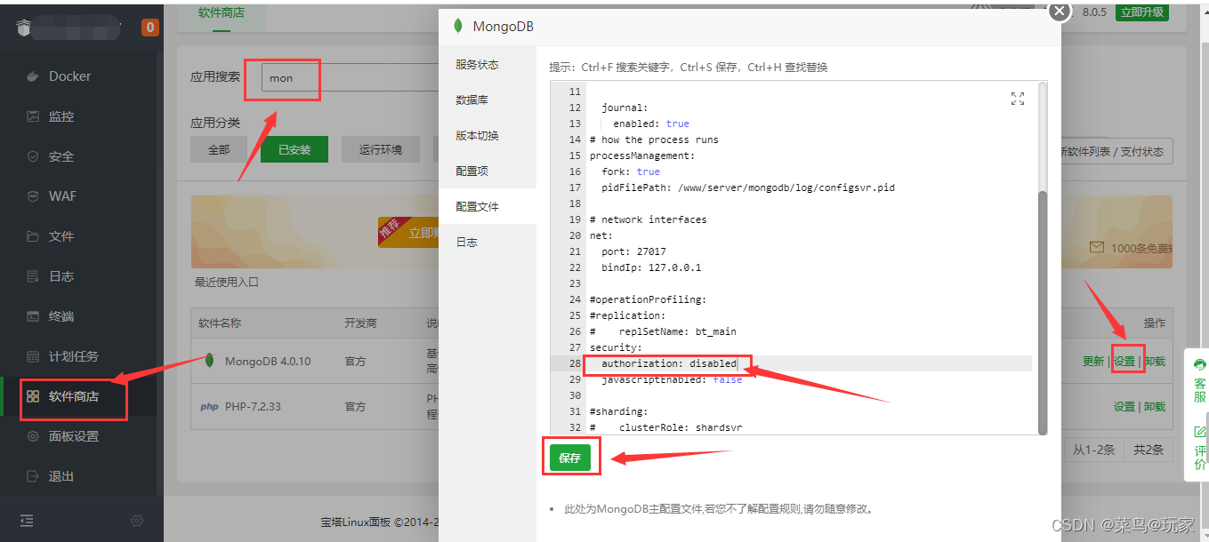Click 设置 link in PHP-7.2.33 row
This screenshot has width=1209, height=542.
pos(1124,407)
